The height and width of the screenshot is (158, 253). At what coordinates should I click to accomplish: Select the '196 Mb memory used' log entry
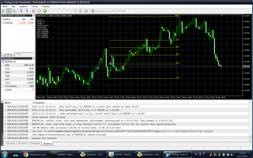[x=126, y=128]
